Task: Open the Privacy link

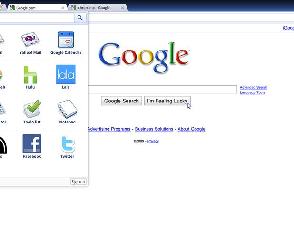Action: click(153, 141)
